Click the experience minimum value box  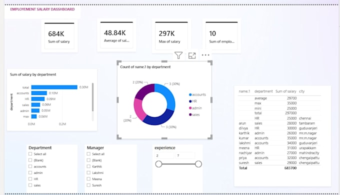[164, 155]
